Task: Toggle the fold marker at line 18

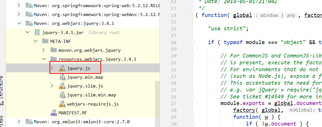Action: 192,42
